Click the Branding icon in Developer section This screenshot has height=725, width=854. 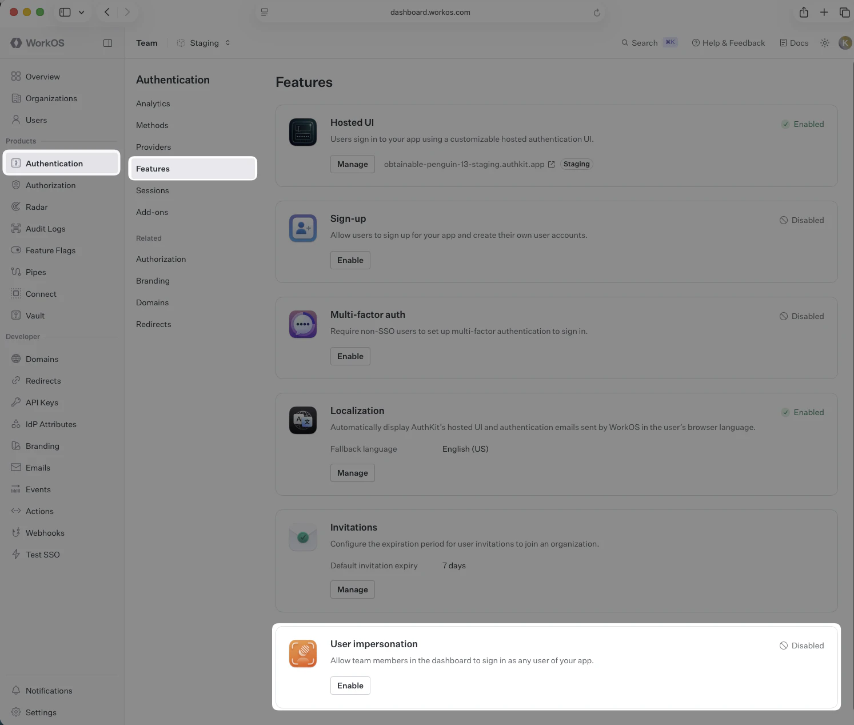16,446
